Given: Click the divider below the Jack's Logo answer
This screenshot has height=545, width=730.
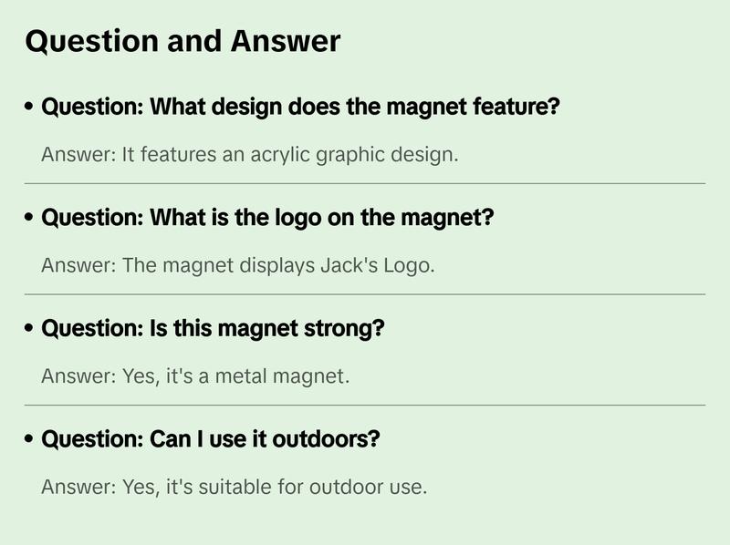Looking at the screenshot, I should click(365, 294).
